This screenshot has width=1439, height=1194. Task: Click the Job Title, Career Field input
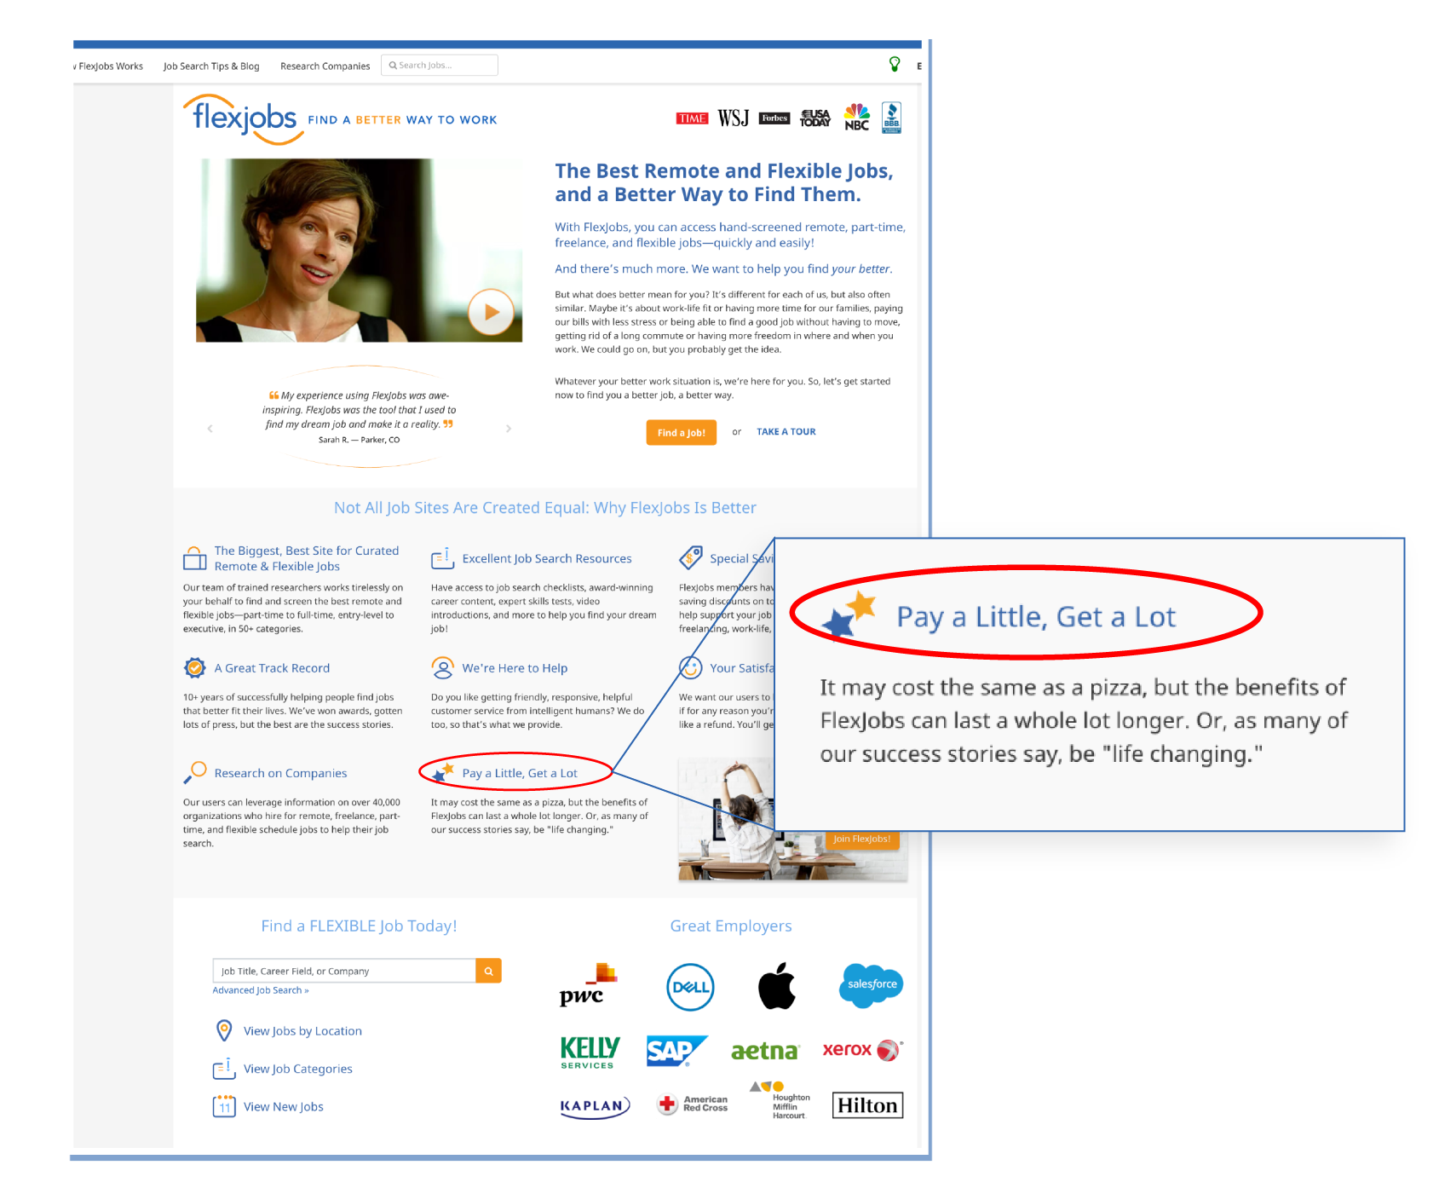(x=344, y=971)
